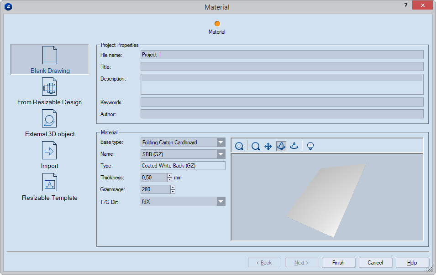
Task: Decrease Grammage with the down arrow
Action: (173, 192)
